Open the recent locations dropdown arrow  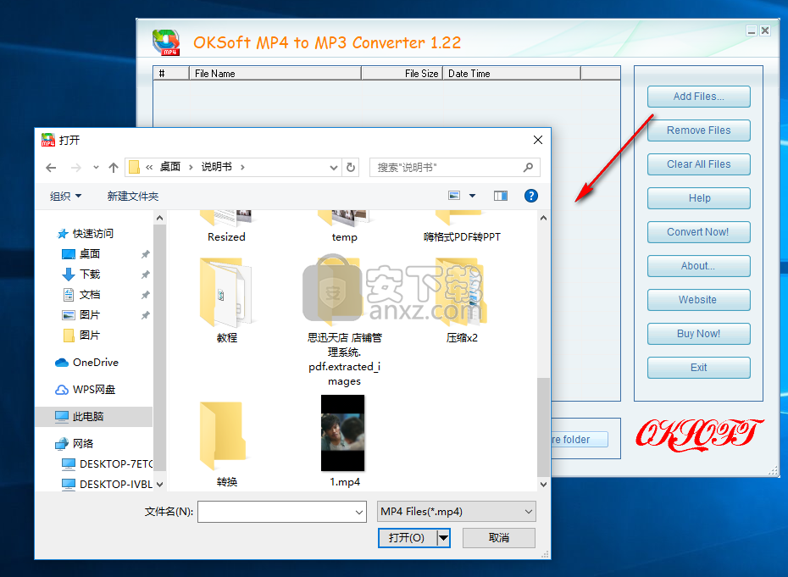point(96,168)
